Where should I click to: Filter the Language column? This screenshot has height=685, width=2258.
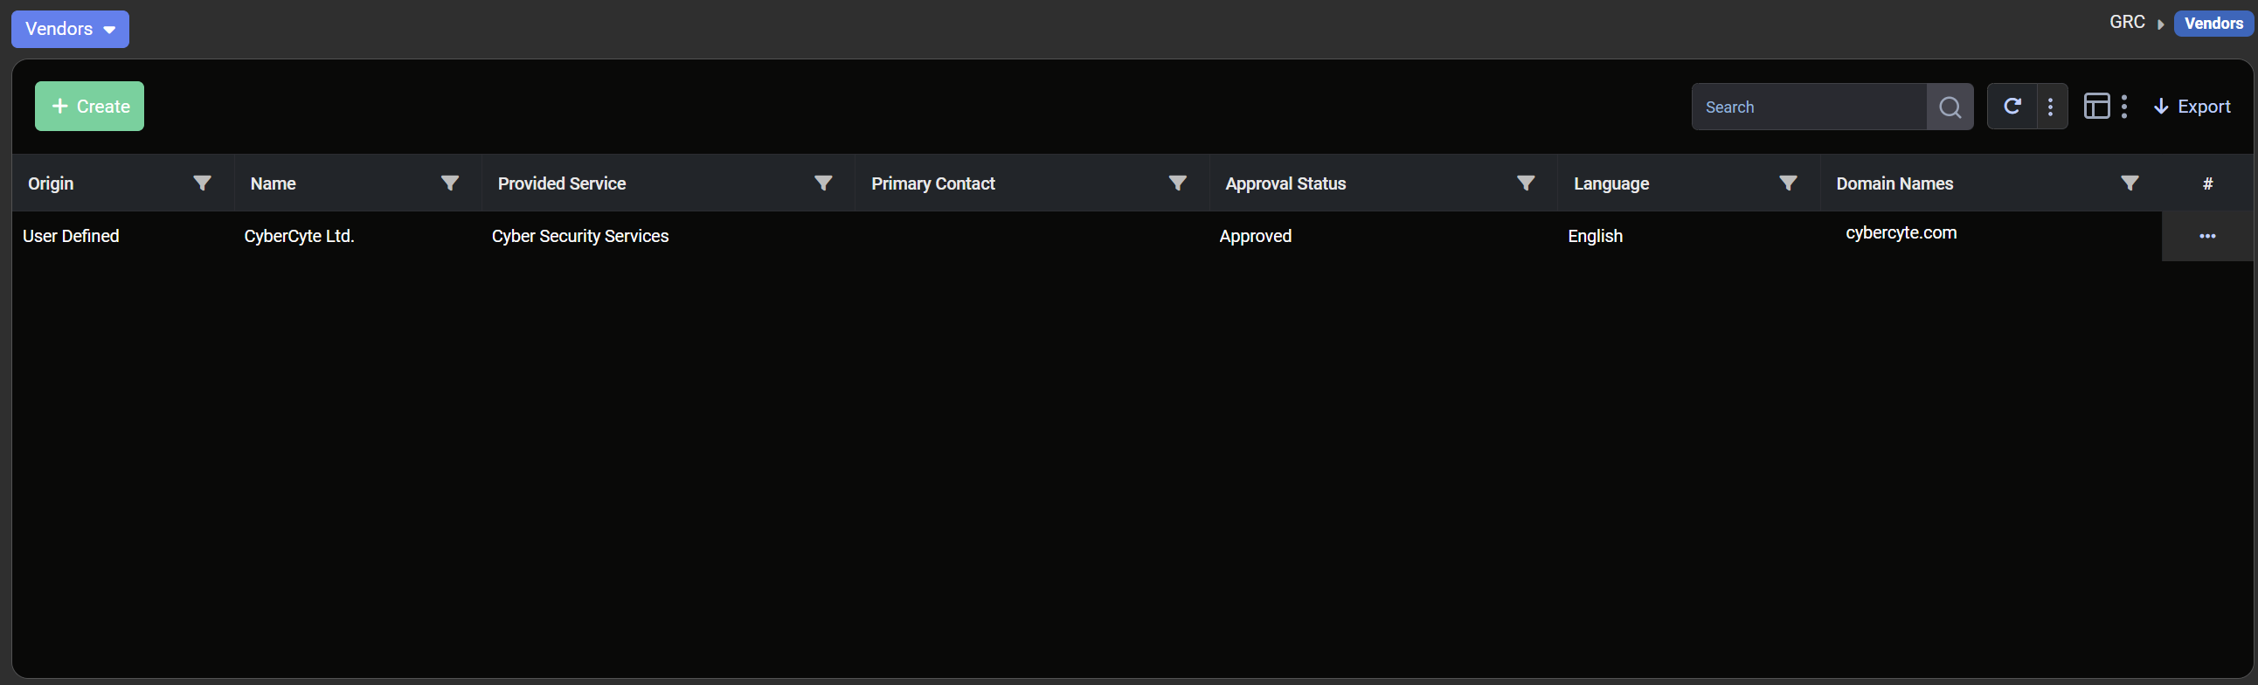pyautogui.click(x=1787, y=183)
